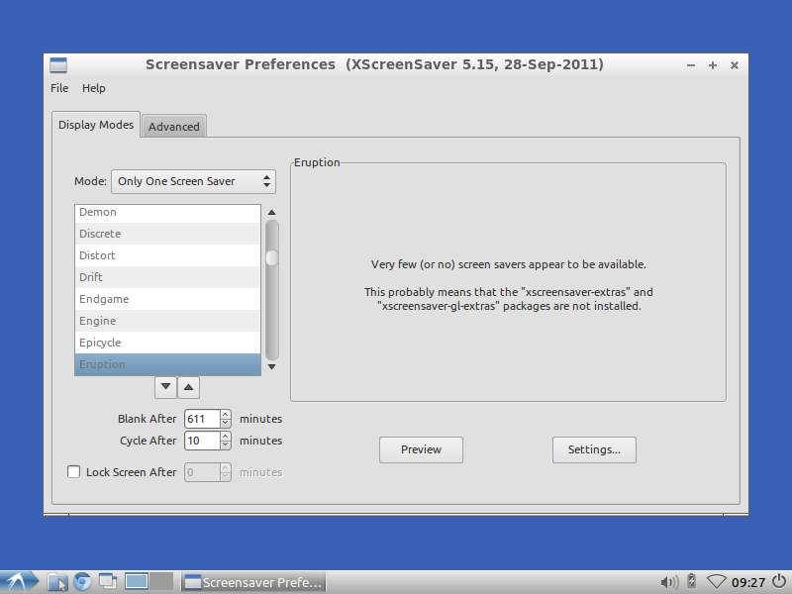Select Demon in the screensaver list
792x594 pixels.
tap(167, 212)
